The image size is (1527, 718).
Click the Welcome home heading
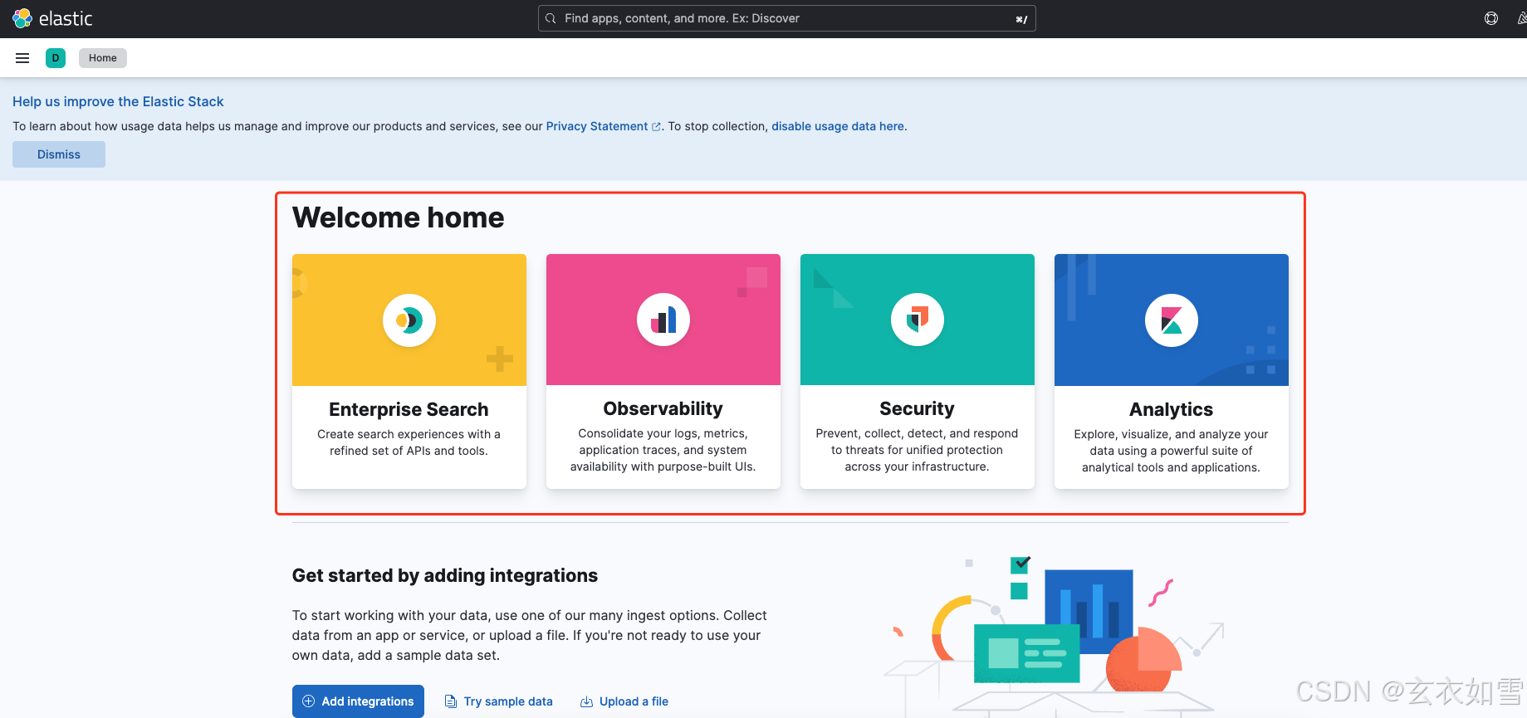click(399, 217)
